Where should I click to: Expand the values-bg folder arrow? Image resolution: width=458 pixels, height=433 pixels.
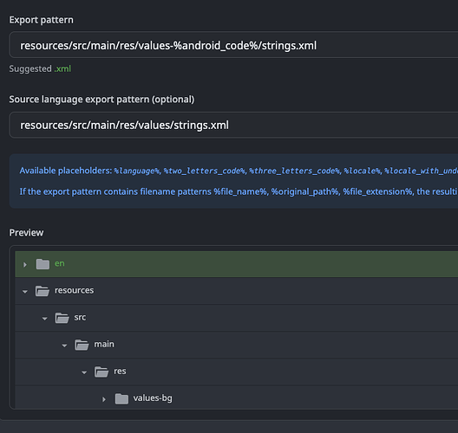tap(104, 399)
